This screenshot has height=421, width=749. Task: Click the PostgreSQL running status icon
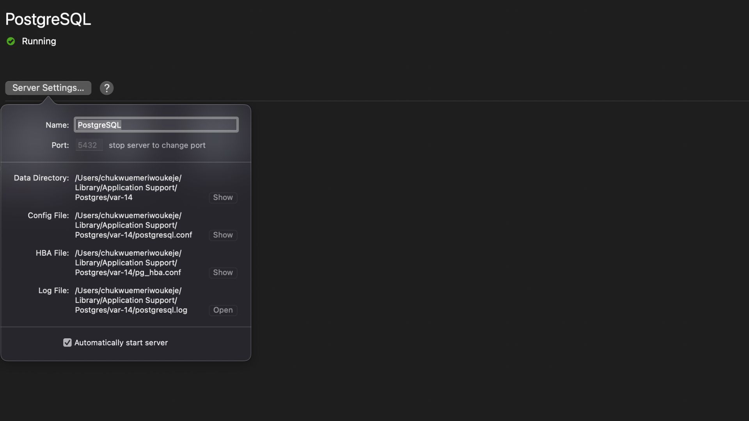10,41
